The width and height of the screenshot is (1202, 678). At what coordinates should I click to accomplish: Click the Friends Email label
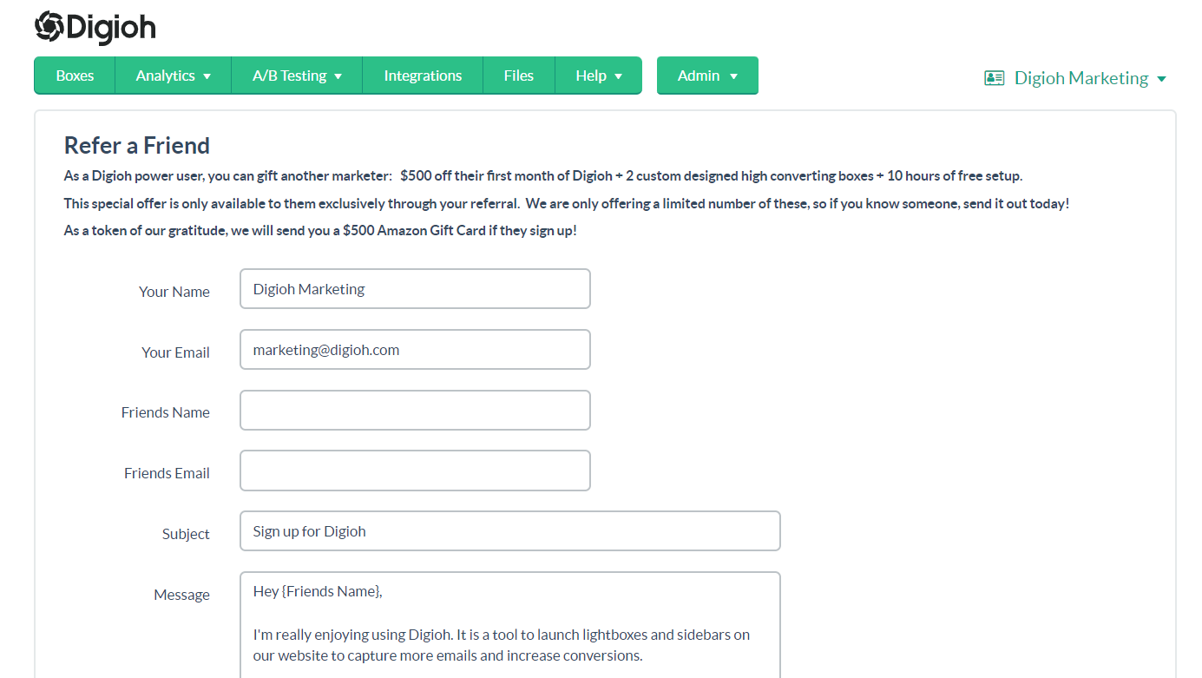[167, 473]
